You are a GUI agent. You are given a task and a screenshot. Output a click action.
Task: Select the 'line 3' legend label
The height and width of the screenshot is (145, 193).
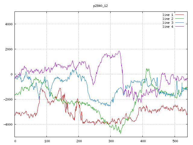coord(168,23)
